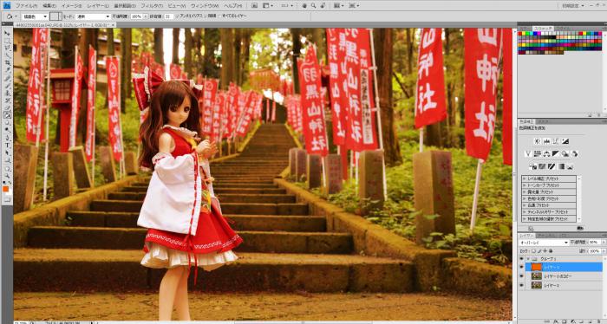Select the Move tool in toolbox
Screen dimensions: 607x324
7,34
